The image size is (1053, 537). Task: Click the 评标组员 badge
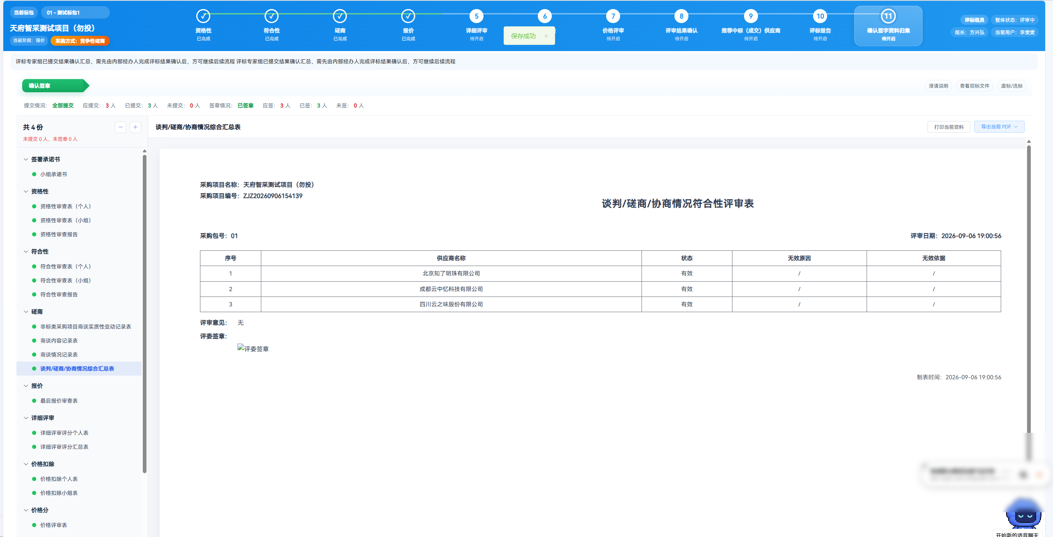point(974,20)
